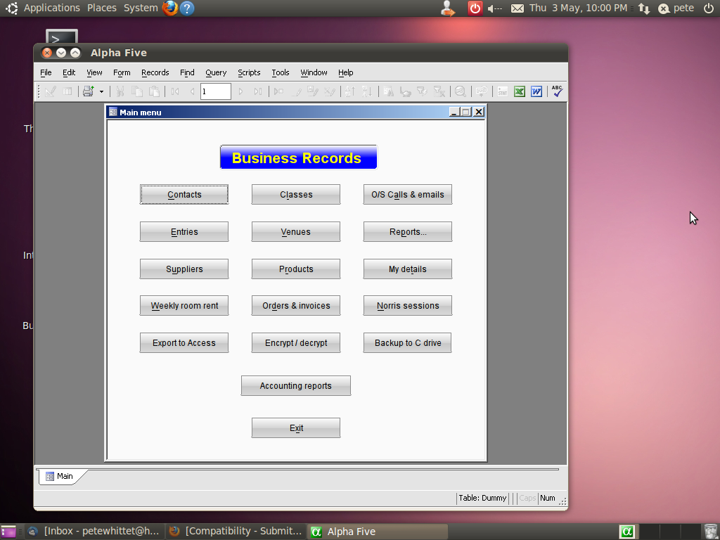Open the Classes form button

click(x=296, y=194)
